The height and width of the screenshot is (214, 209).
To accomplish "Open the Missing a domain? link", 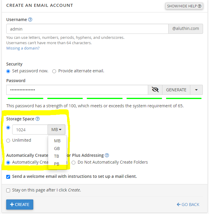I will [23, 48].
